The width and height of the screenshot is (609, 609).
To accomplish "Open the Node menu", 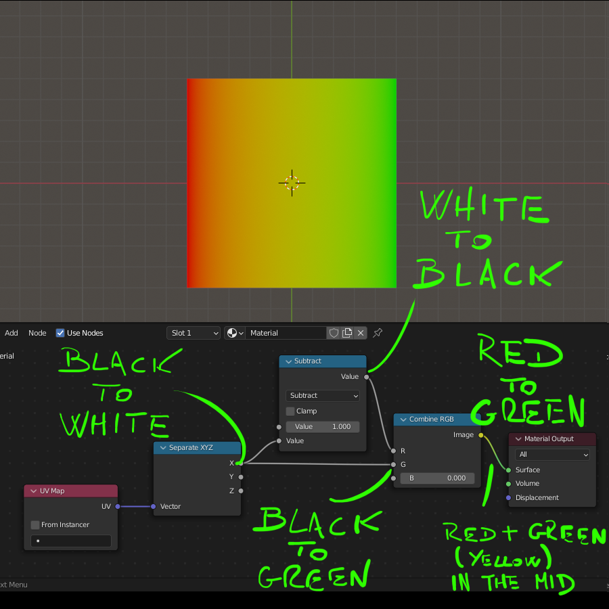I will pyautogui.click(x=37, y=333).
